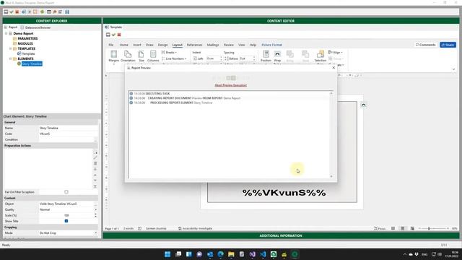Select the Story Timeline element in the tree
The image size is (462, 260).
32,64
